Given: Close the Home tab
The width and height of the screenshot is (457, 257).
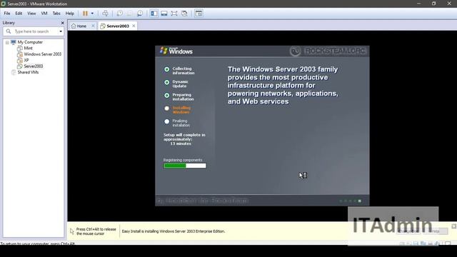Looking at the screenshot, I should point(93,26).
